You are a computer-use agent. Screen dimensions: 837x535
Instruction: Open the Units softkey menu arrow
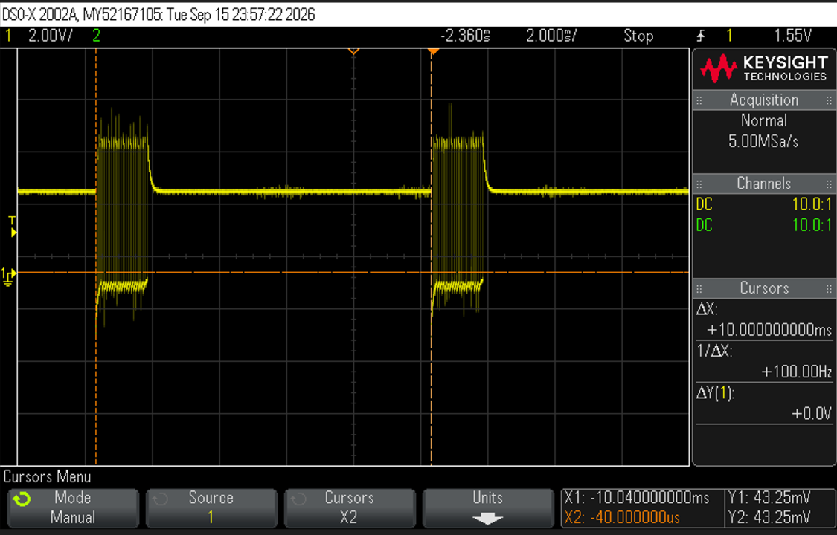487,519
